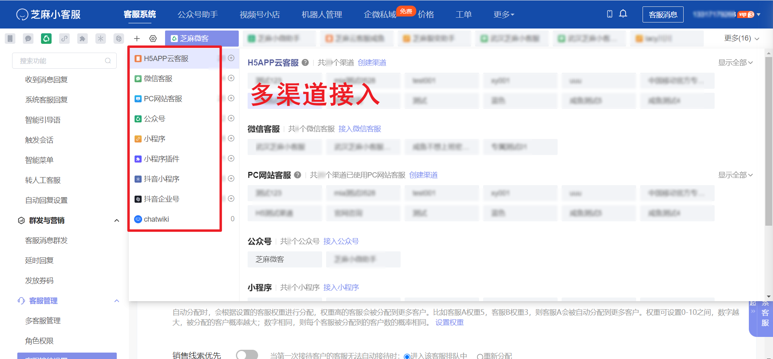Add PC网站客服 via its plus circle
This screenshot has height=359, width=773.
(x=231, y=98)
